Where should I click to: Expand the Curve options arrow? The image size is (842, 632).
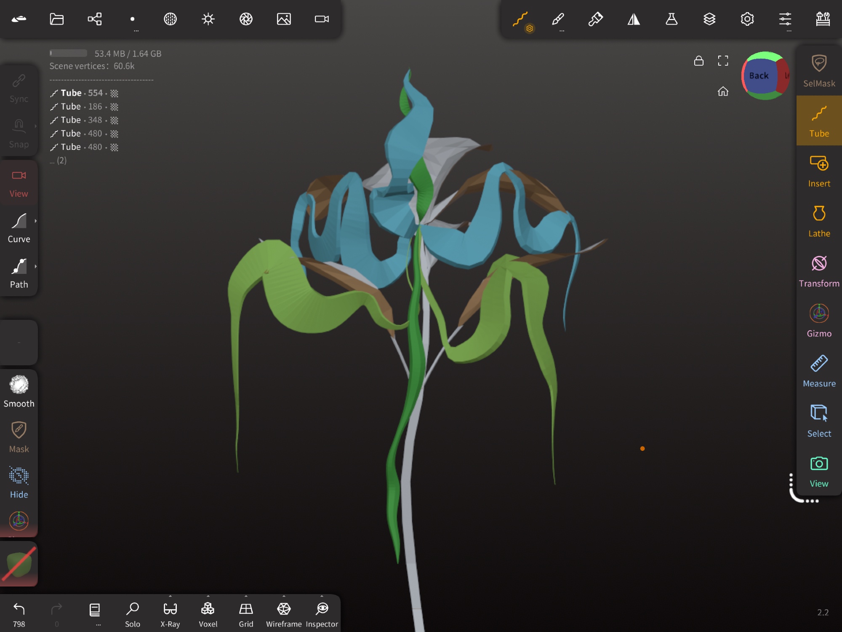36,221
